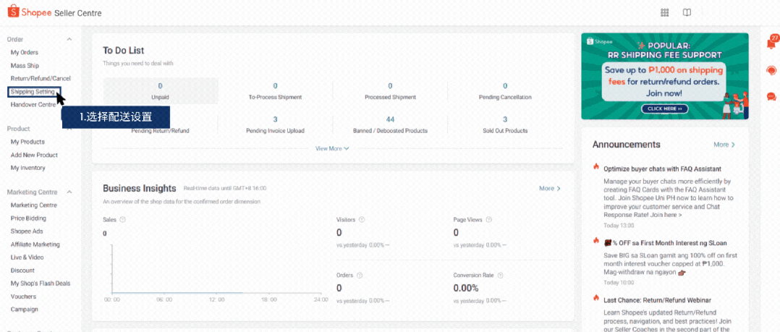Viewport: 780px width, 332px height.
Task: Open Price Bidding in sidebar
Action: click(x=28, y=218)
